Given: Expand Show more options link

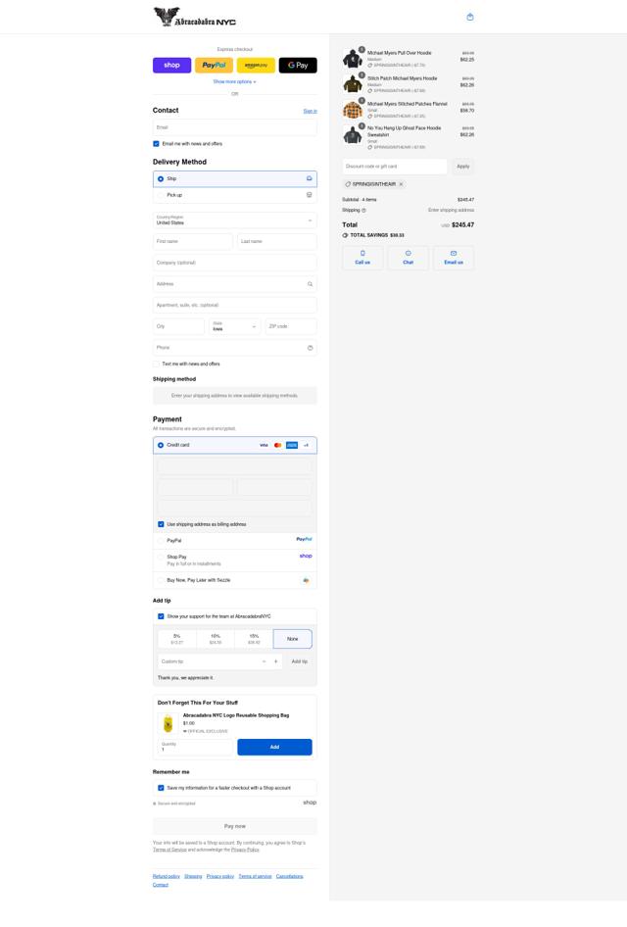Looking at the screenshot, I should [x=234, y=81].
